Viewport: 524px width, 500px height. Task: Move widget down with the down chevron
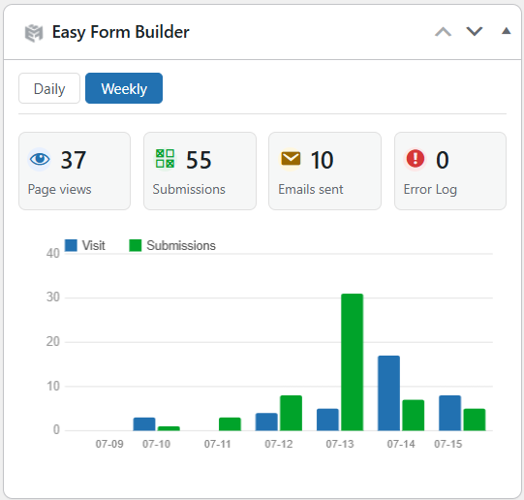(475, 32)
